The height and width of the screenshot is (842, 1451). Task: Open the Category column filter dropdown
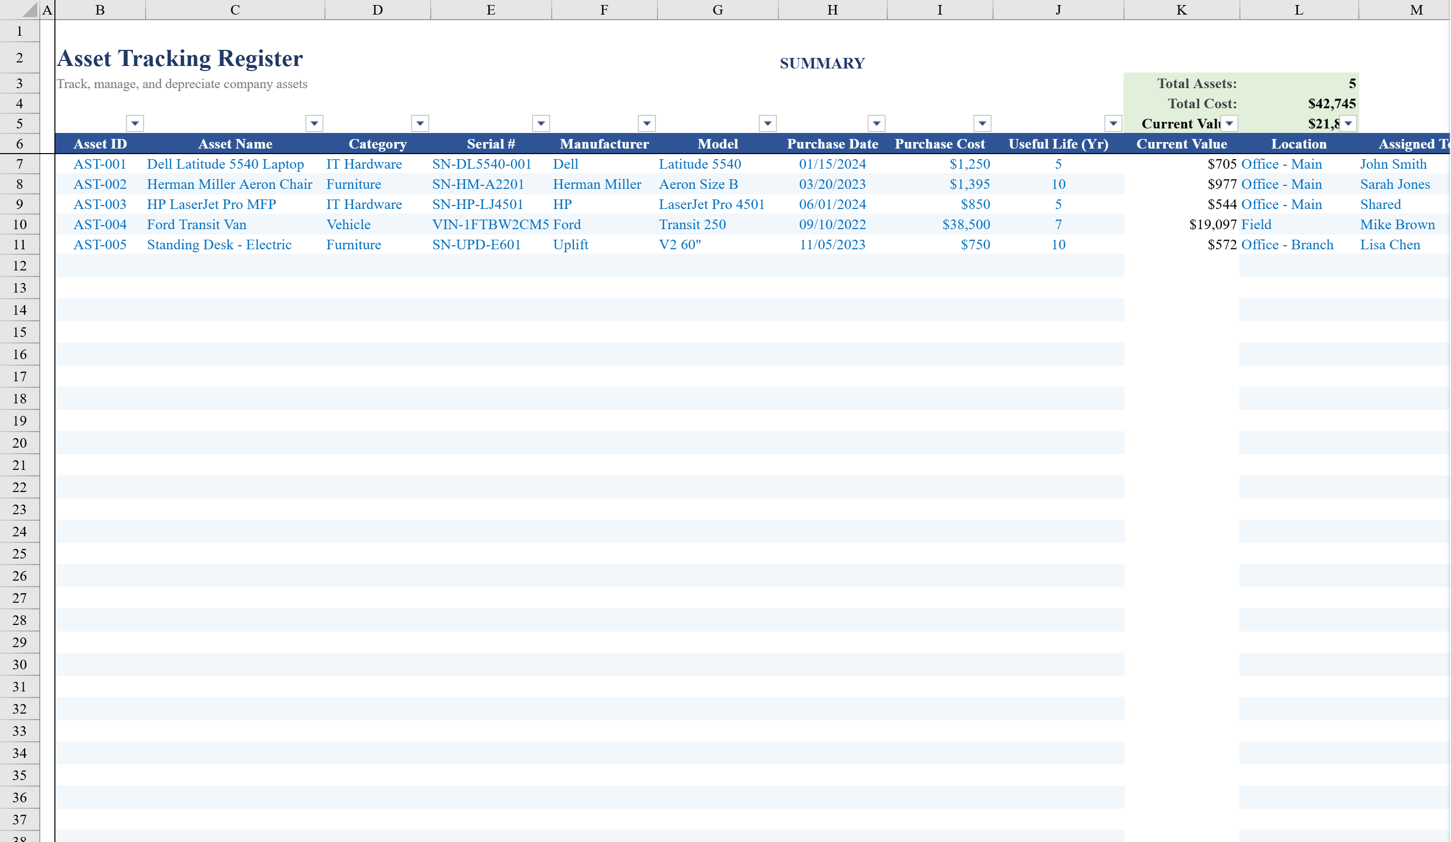point(420,122)
